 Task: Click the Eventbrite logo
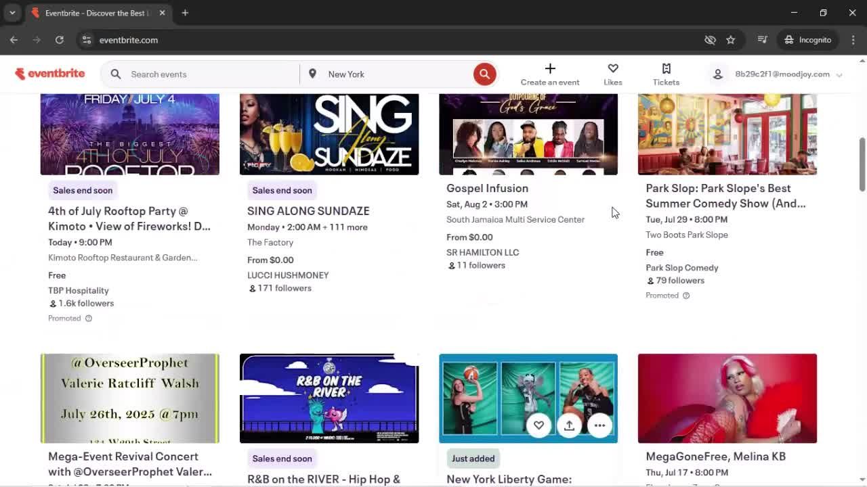point(50,74)
